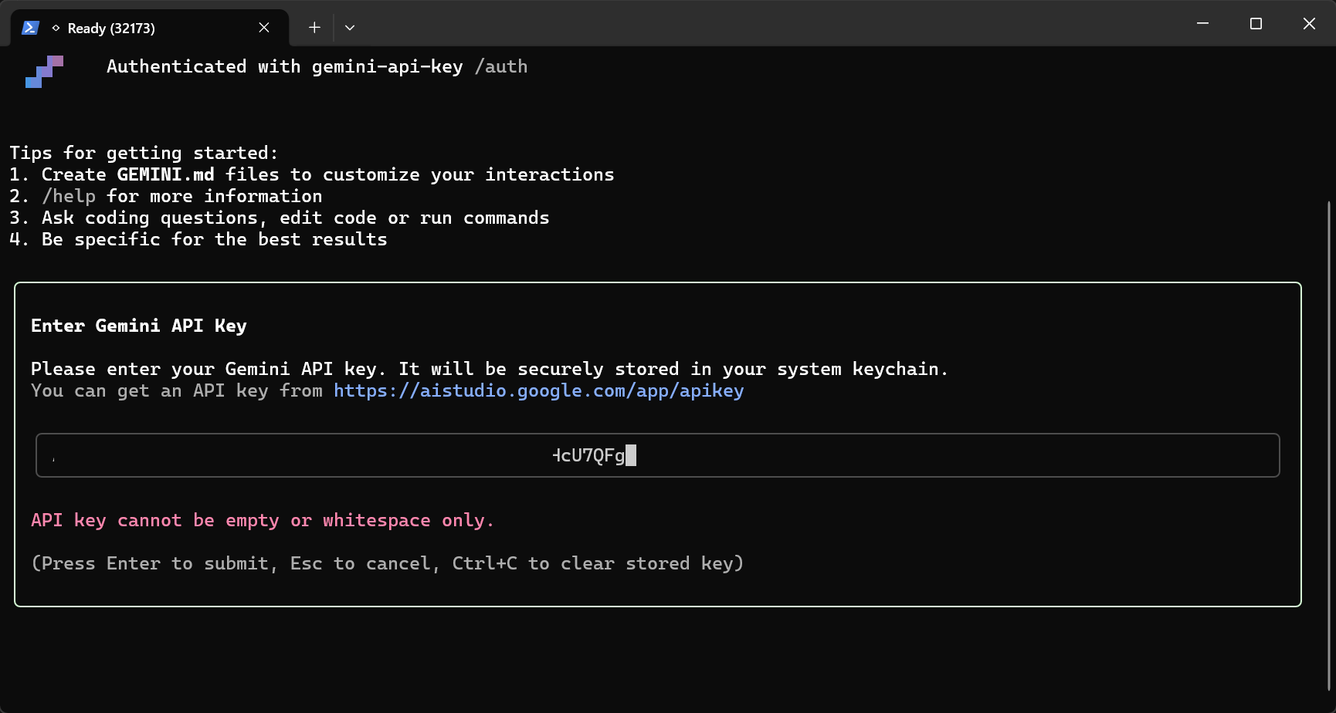Close the "Ready (32173)" tab
The image size is (1336, 713).
point(264,28)
